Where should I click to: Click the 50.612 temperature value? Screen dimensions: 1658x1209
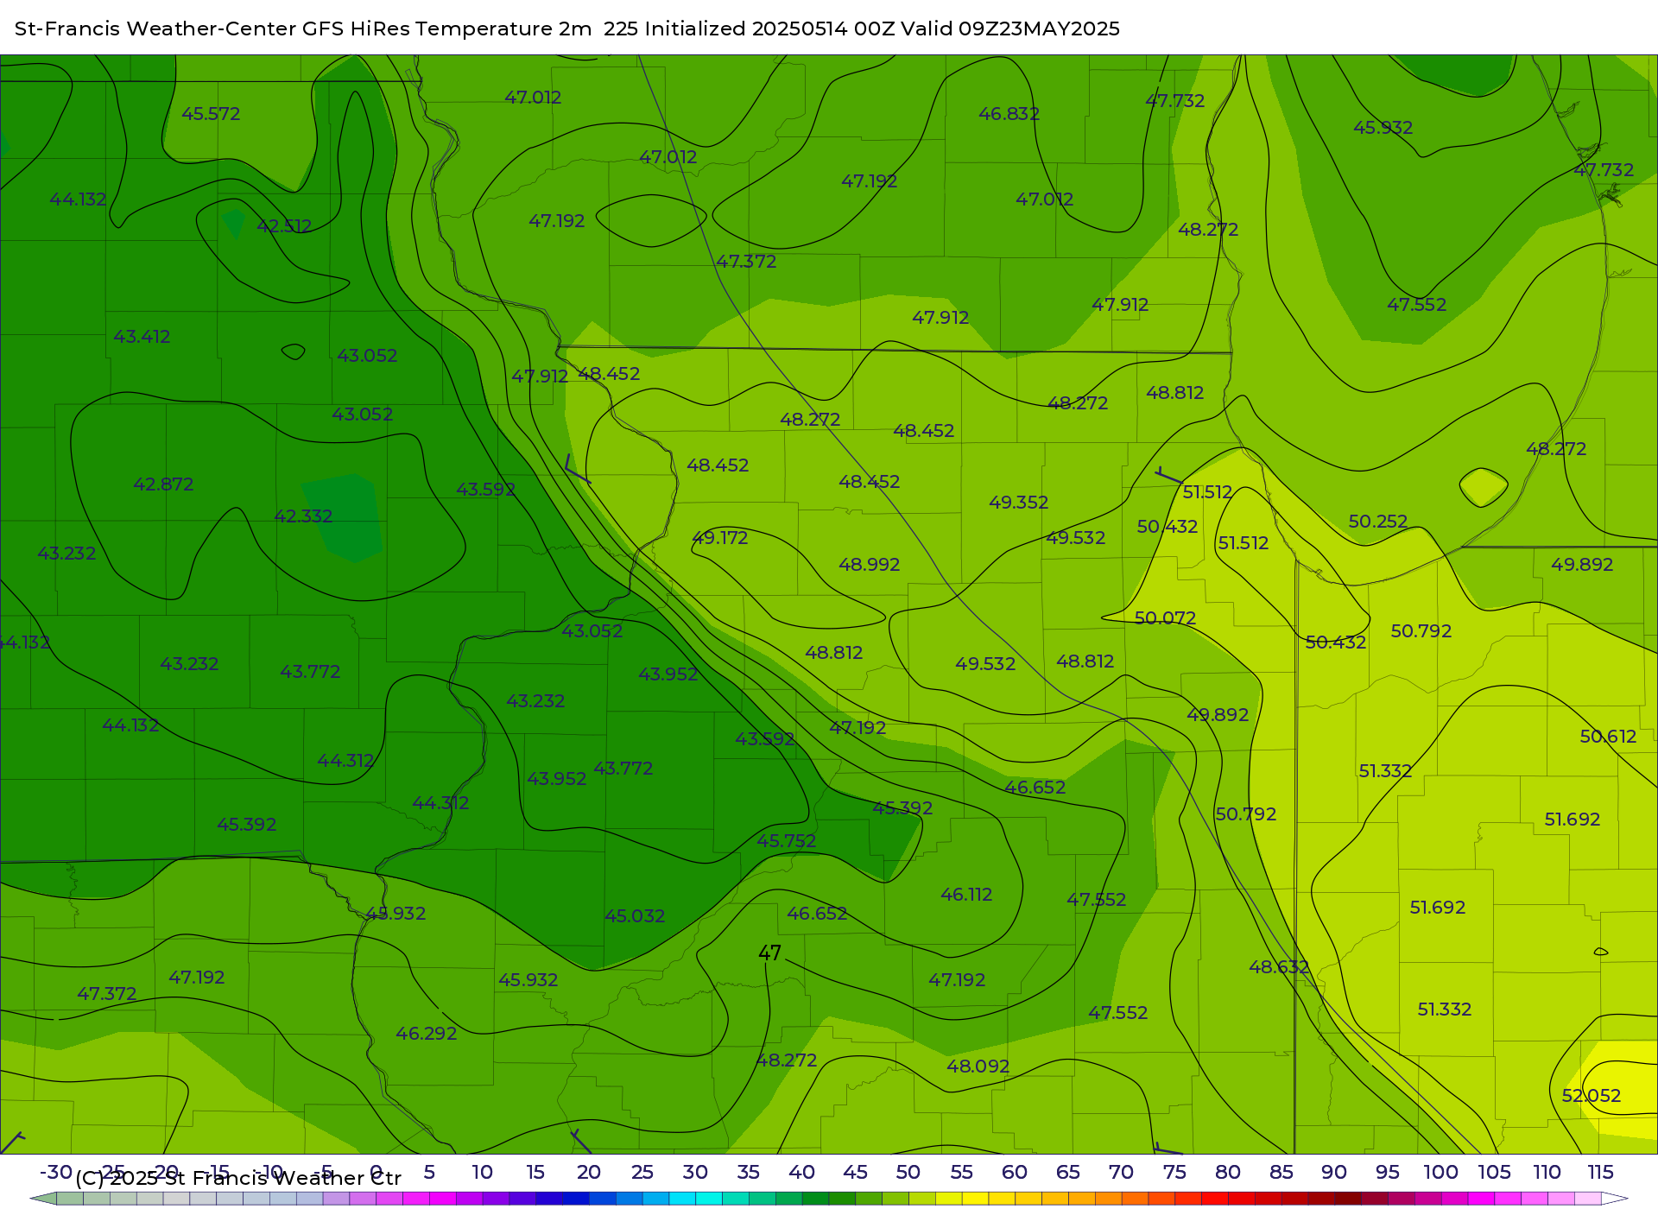tap(1608, 737)
